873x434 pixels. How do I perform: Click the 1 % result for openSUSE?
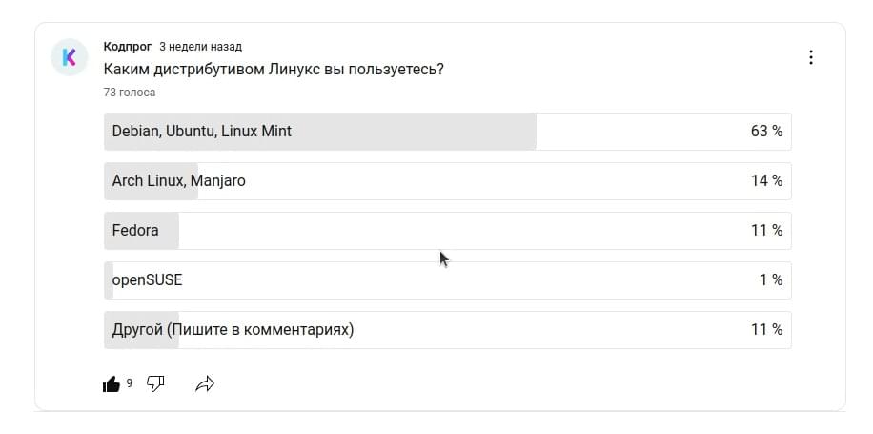coord(771,280)
